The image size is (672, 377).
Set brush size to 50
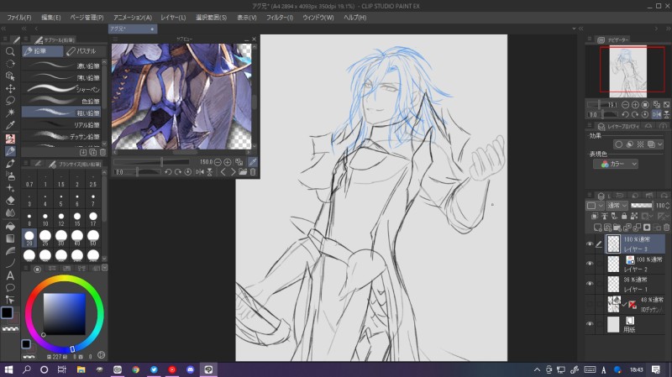click(x=93, y=238)
